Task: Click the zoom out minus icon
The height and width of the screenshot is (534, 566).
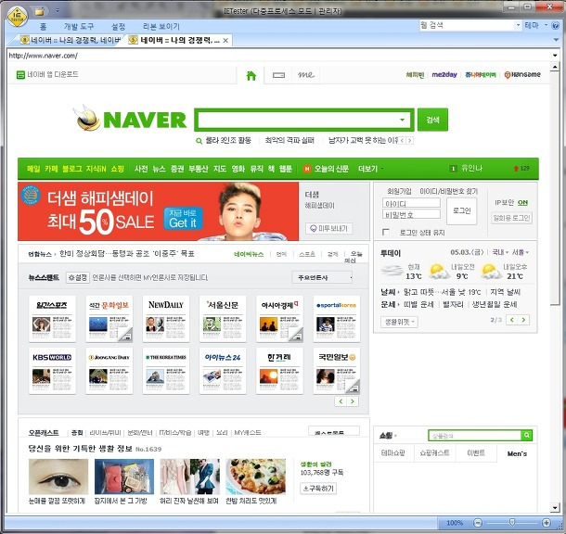Action: click(x=477, y=523)
